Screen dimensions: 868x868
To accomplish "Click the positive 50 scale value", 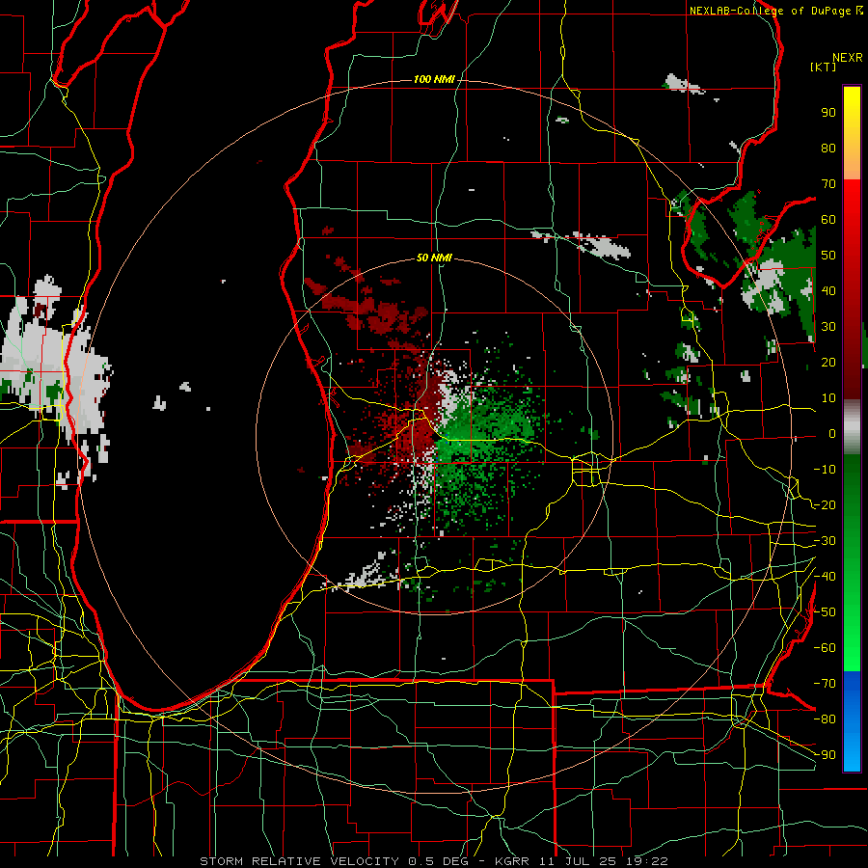I will (828, 256).
